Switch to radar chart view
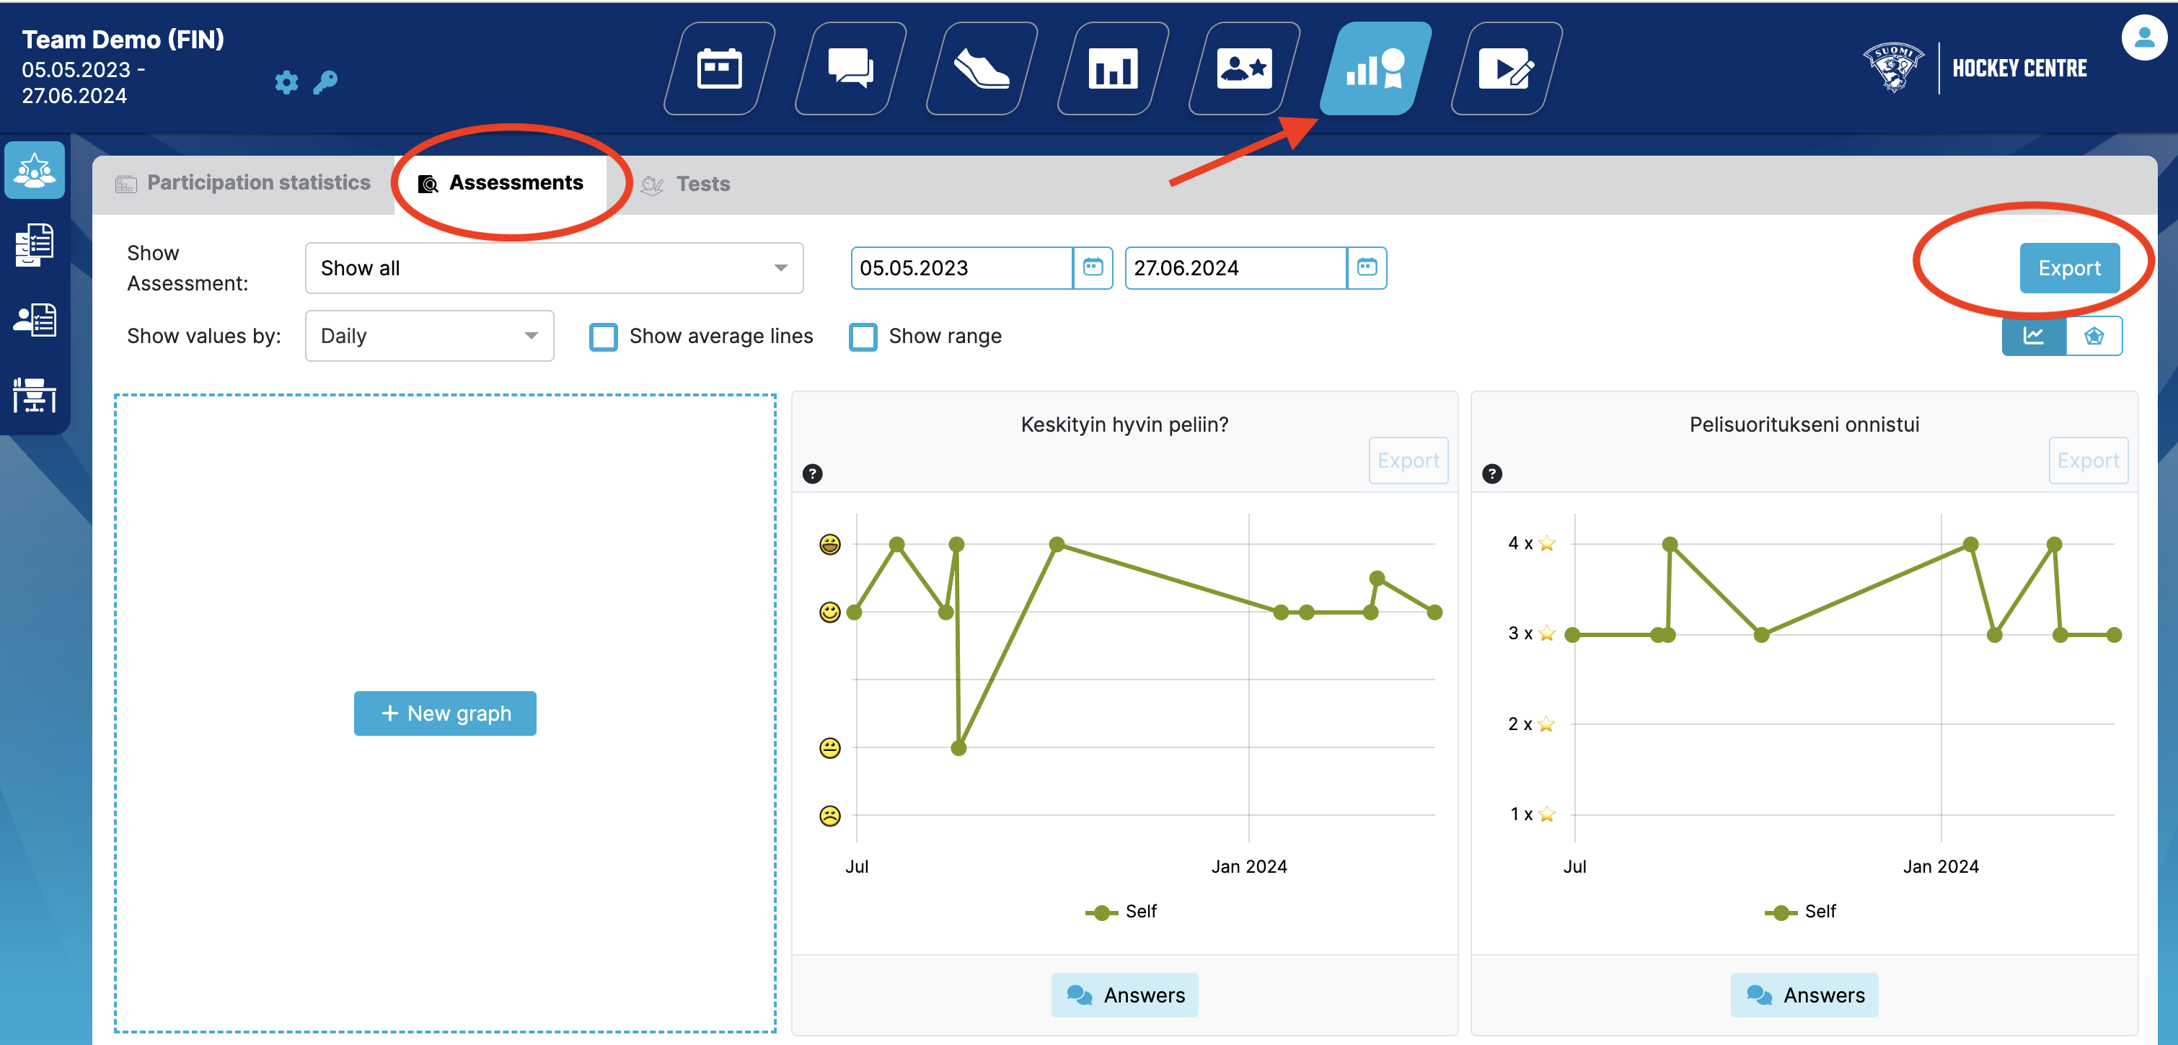Image resolution: width=2178 pixels, height=1045 pixels. [2094, 335]
